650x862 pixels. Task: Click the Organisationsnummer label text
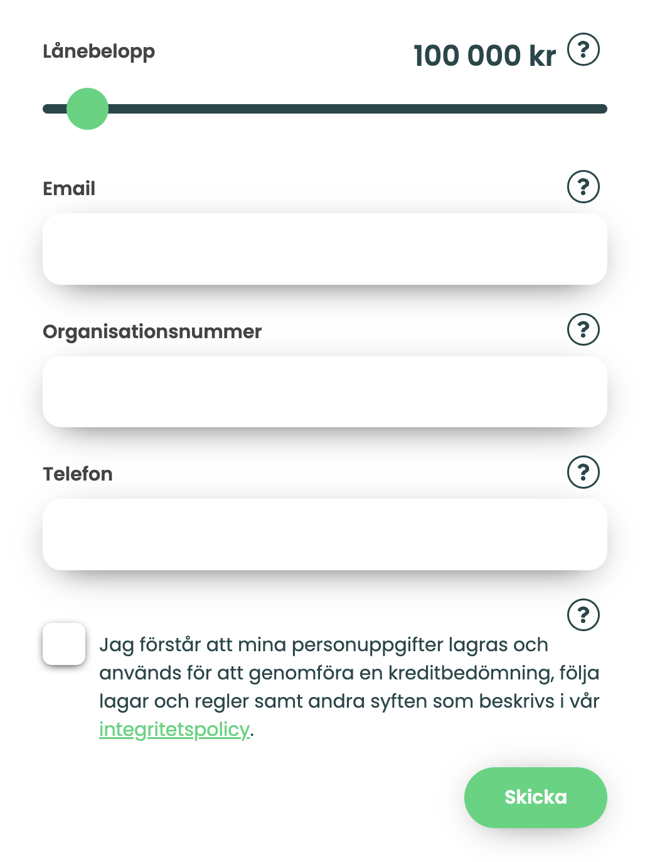point(152,332)
